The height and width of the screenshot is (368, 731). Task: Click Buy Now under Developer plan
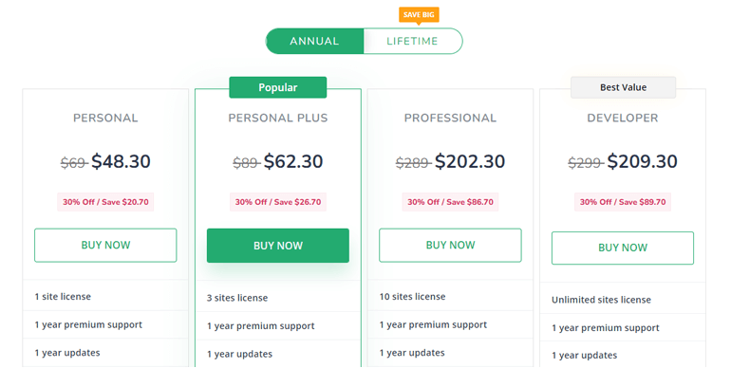click(x=623, y=248)
